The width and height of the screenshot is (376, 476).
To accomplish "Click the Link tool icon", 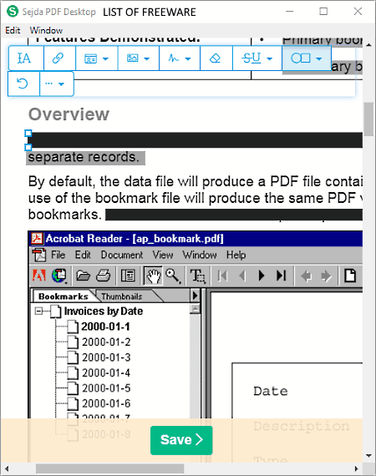I will [x=59, y=58].
